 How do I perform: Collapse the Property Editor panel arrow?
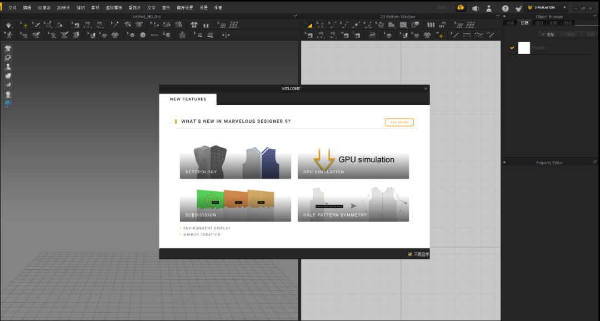504,163
